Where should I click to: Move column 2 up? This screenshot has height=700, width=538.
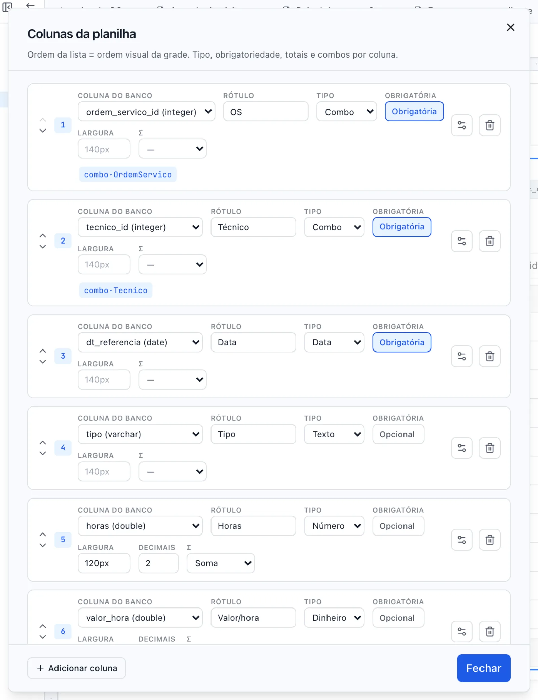pos(43,235)
